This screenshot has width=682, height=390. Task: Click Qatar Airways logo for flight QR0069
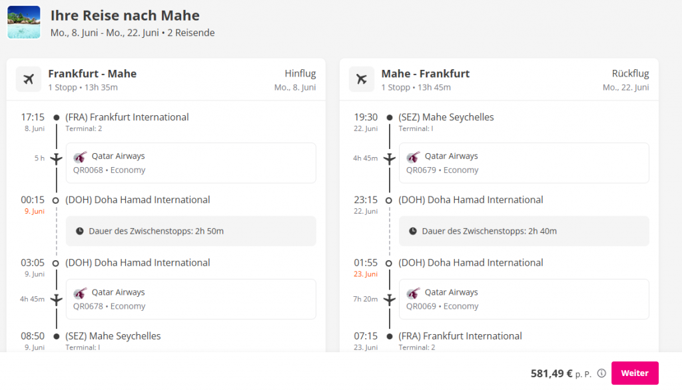click(413, 293)
